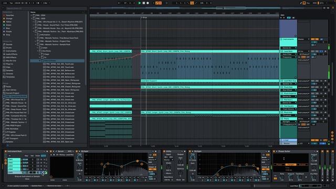Viewport: 336px width, 189px height.
Task: Open the Clips category
Action: (x=8, y=67)
